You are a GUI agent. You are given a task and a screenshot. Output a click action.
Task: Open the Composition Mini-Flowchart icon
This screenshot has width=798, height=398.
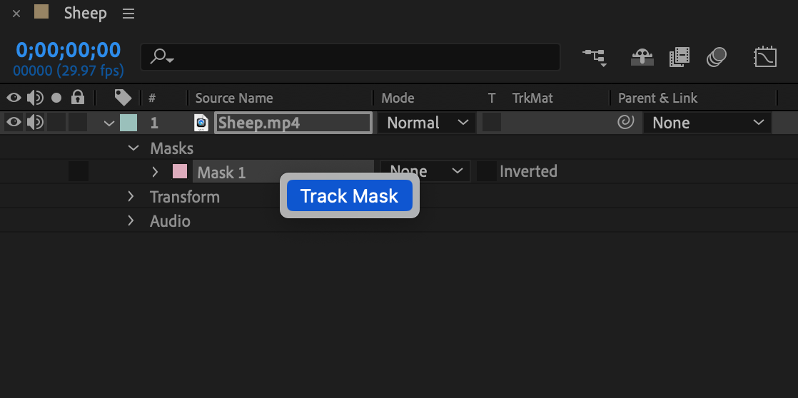(x=595, y=57)
